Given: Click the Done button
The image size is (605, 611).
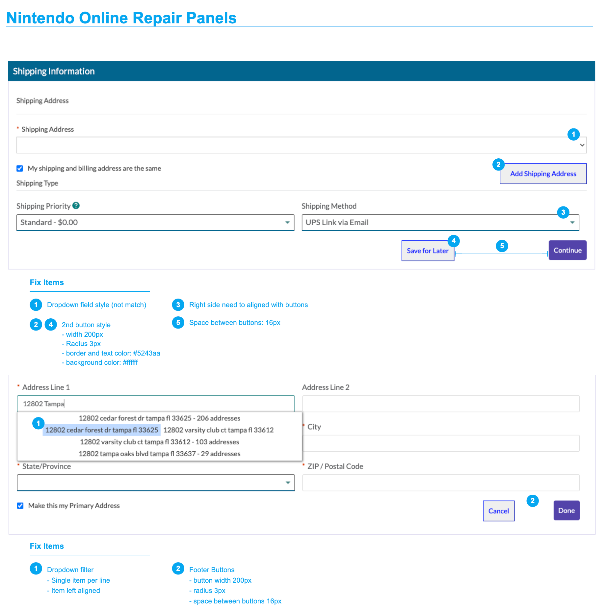Looking at the screenshot, I should point(566,511).
